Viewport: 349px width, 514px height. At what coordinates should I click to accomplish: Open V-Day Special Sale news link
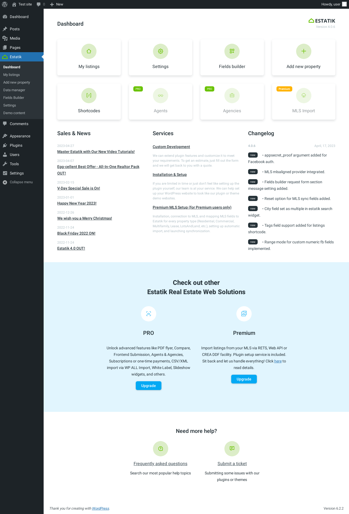pos(79,188)
